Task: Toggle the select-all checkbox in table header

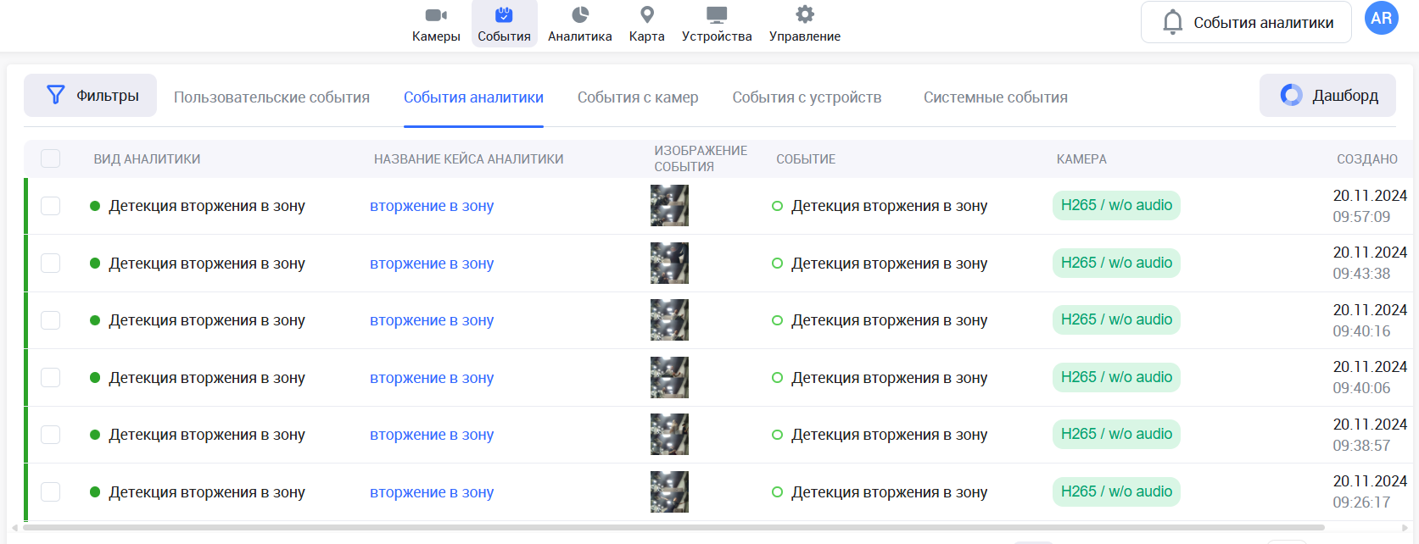Action: click(51, 158)
